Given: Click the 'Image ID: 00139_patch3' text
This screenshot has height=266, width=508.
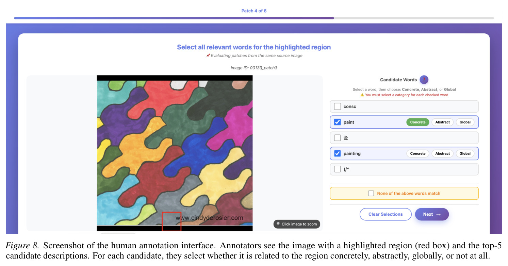Looking at the screenshot, I should [x=254, y=68].
